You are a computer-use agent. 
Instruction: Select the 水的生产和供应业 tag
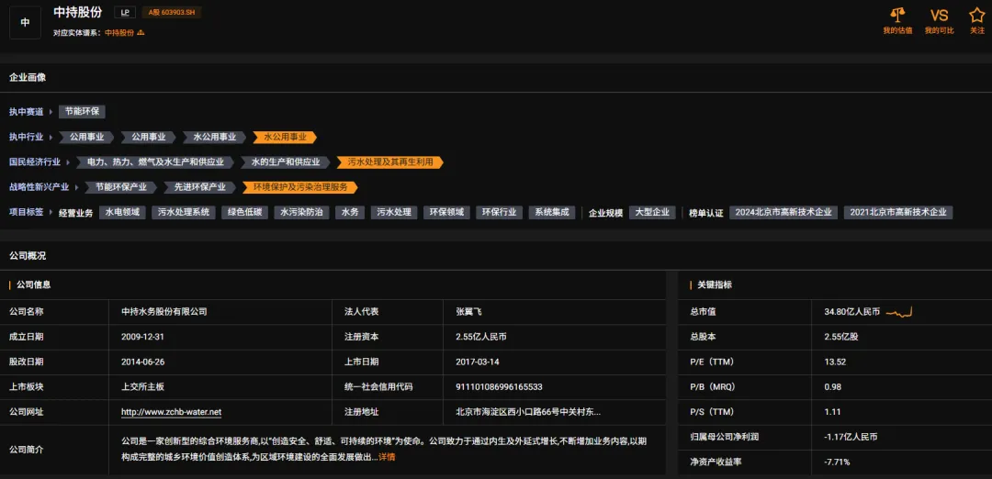(286, 162)
